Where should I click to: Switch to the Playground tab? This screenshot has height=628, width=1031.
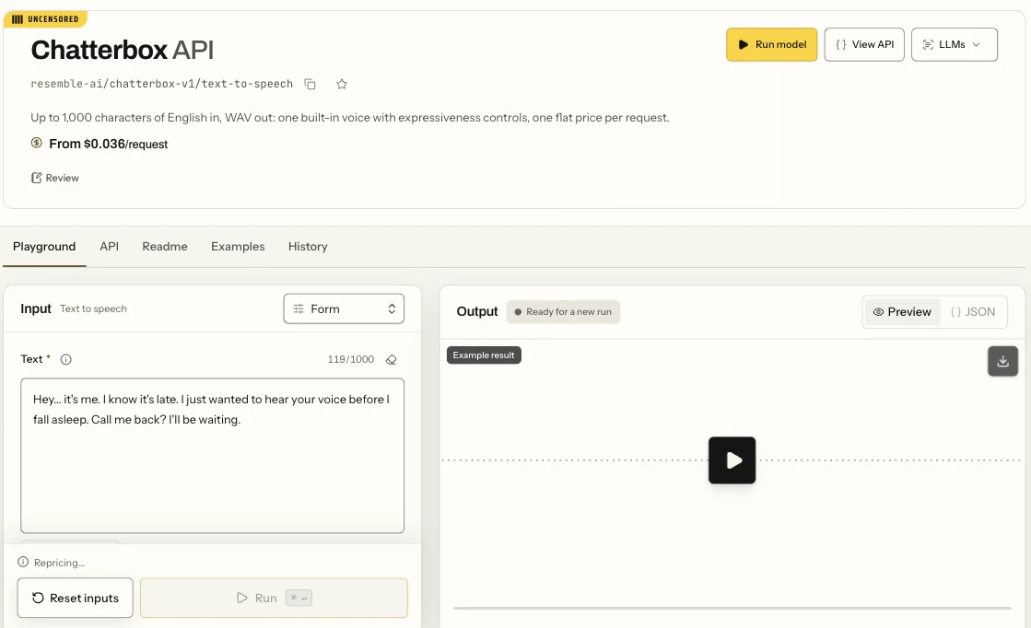tap(44, 247)
